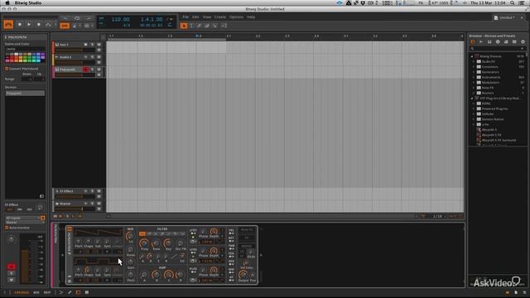Select the Samples browser tab icon
The width and height of the screenshot is (530, 298).
tap(481, 42)
